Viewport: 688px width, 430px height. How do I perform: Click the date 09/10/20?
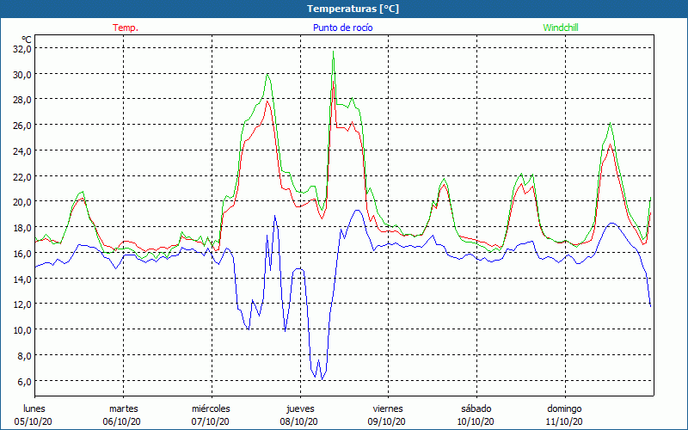pyautogui.click(x=386, y=421)
